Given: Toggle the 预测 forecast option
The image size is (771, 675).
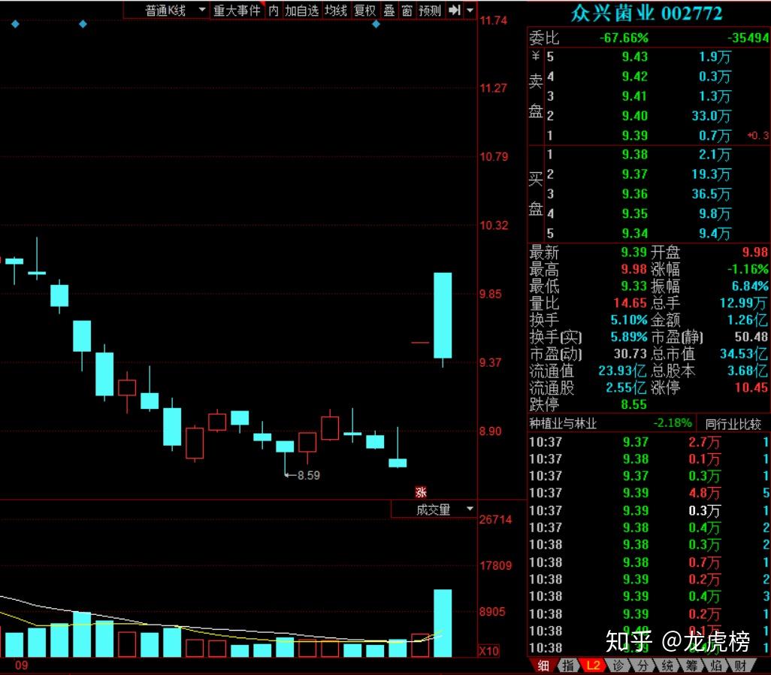Looking at the screenshot, I should [x=431, y=10].
